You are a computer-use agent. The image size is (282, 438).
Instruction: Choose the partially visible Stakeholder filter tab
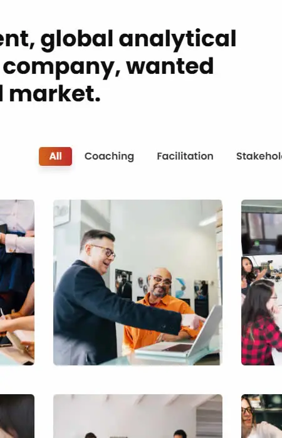(x=259, y=156)
